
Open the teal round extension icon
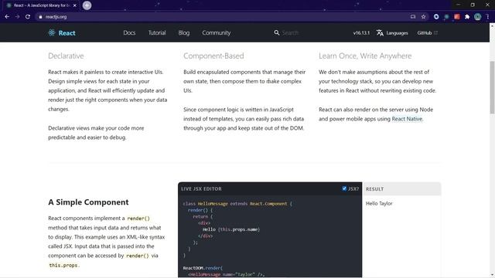click(446, 17)
